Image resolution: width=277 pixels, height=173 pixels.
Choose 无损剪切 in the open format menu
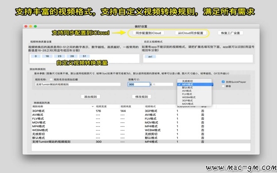[x=194, y=81]
